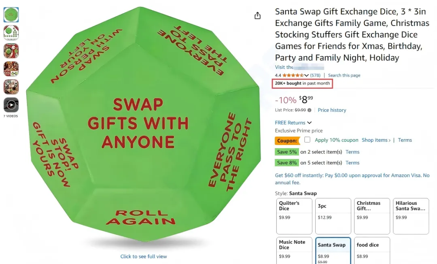Play the product videos thumbnail
Image resolution: width=437 pixels, height=264 pixels.
tap(11, 105)
